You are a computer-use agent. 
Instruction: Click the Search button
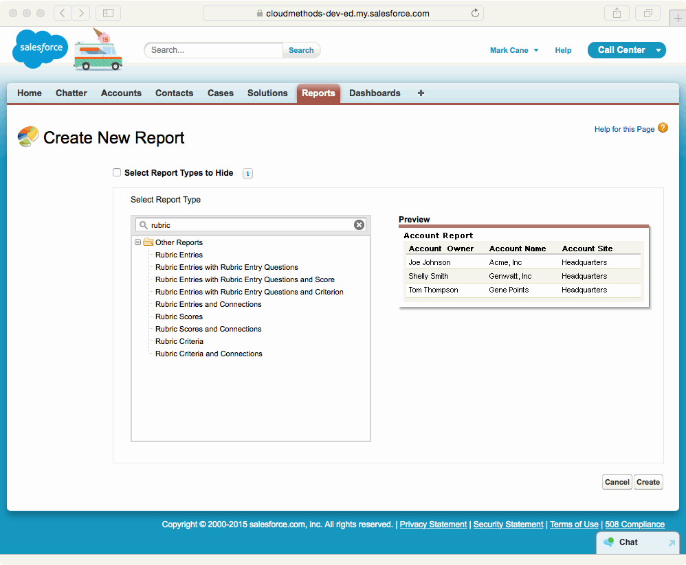301,50
